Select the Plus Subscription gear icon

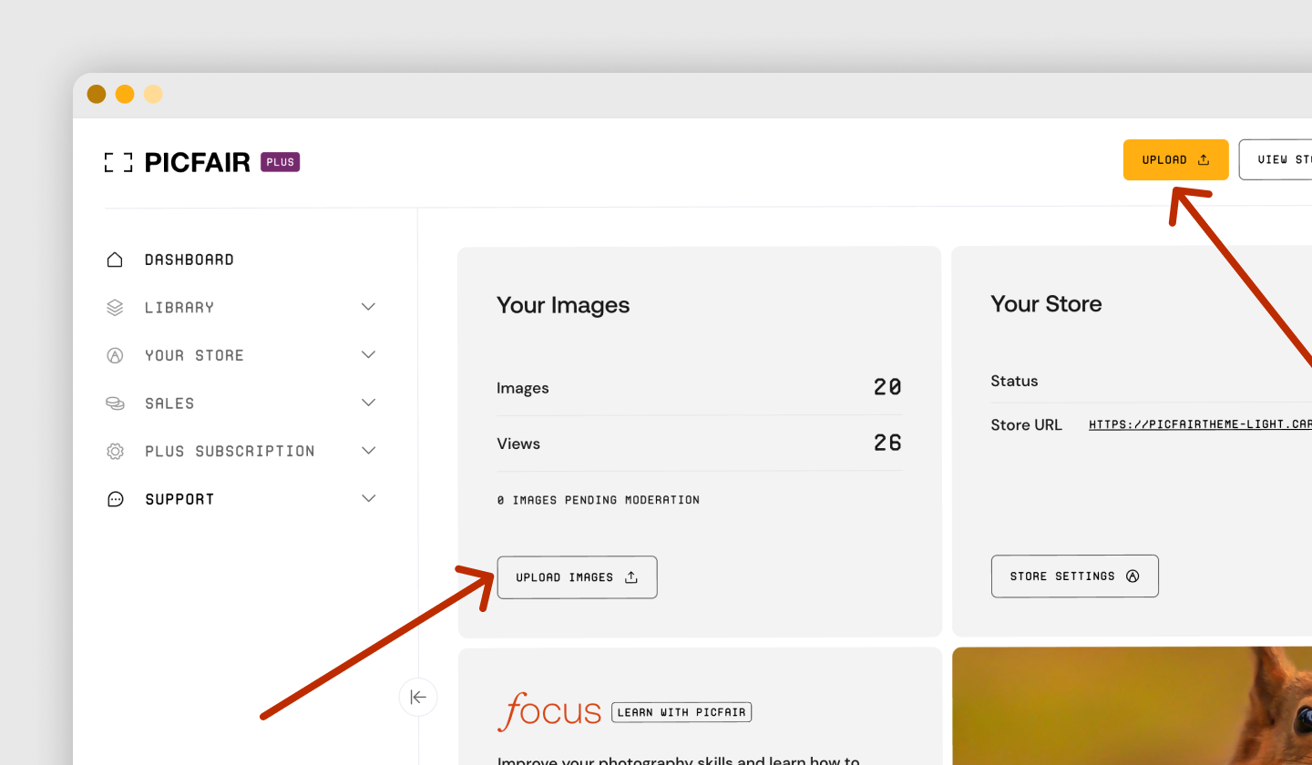(114, 450)
